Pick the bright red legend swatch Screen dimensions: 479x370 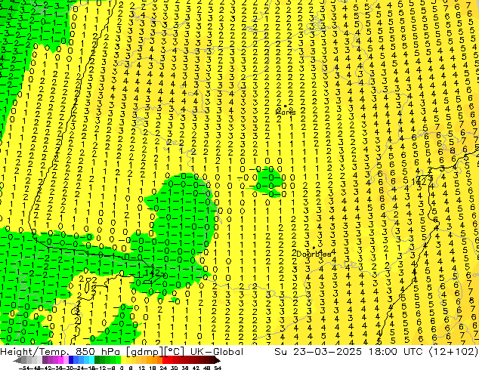(165, 361)
